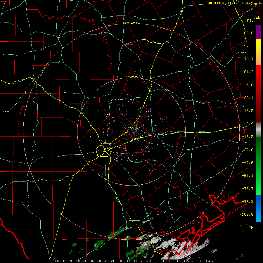Click the gray near-zero segment of color bar
This screenshot has height=263, width=263.
tap(258, 130)
